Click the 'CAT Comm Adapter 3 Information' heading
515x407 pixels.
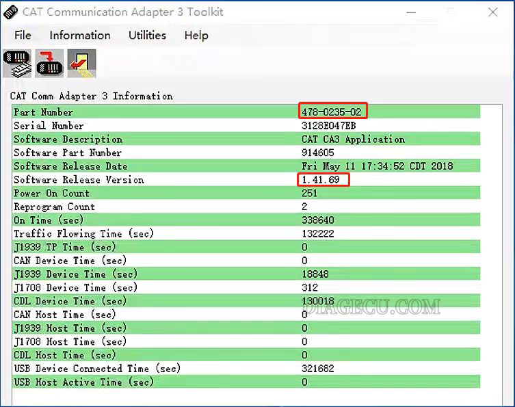click(x=92, y=96)
